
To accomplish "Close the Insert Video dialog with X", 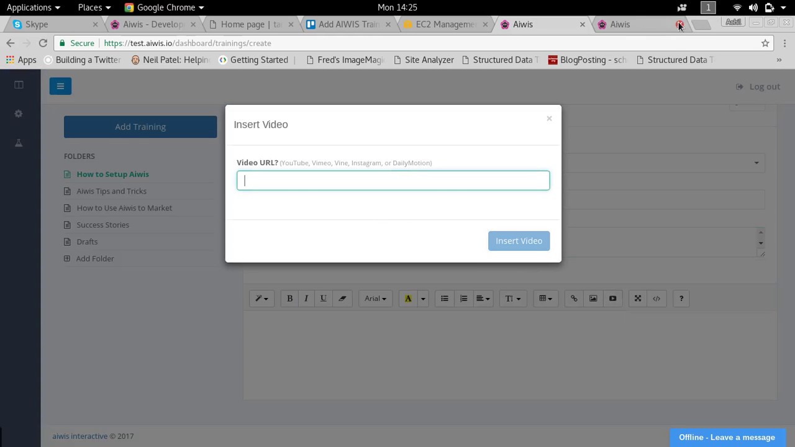I will click(549, 118).
